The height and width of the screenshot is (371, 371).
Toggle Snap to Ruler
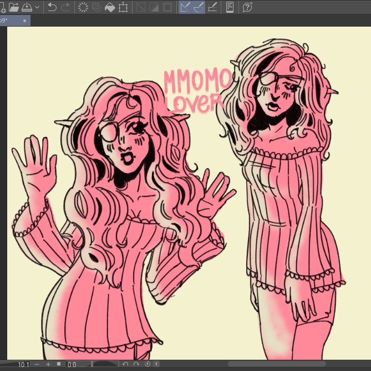(x=185, y=7)
